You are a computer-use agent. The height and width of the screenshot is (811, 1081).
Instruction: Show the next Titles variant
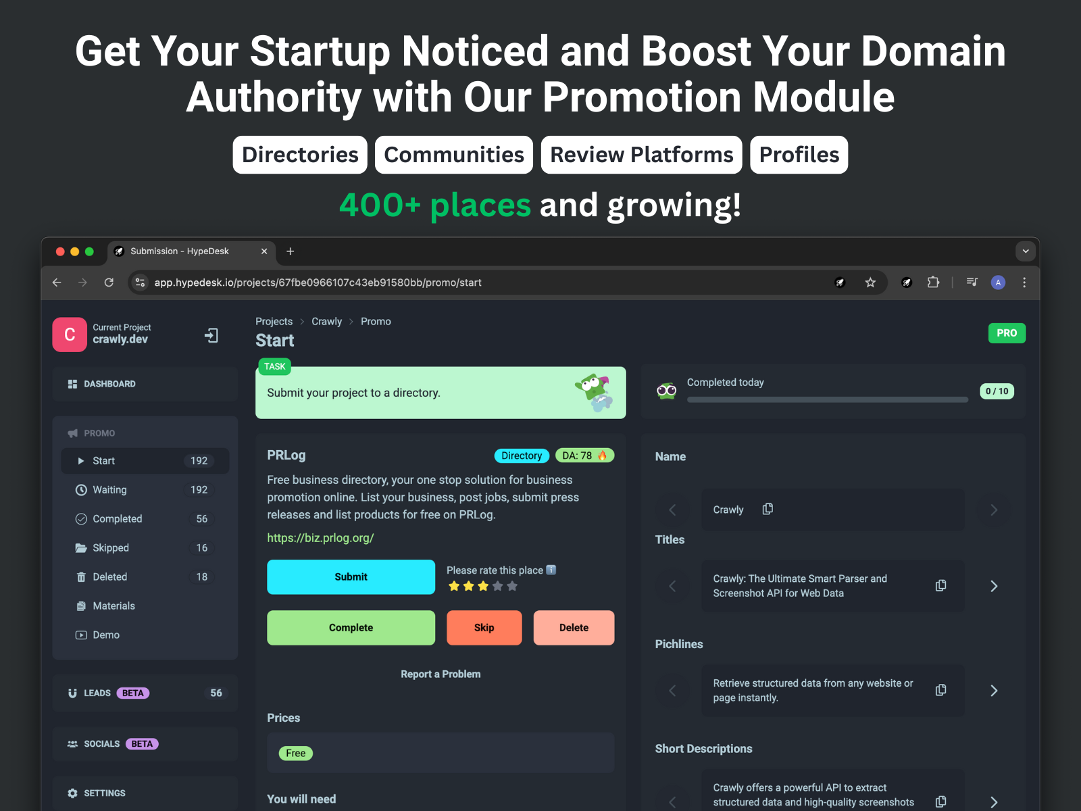point(993,586)
